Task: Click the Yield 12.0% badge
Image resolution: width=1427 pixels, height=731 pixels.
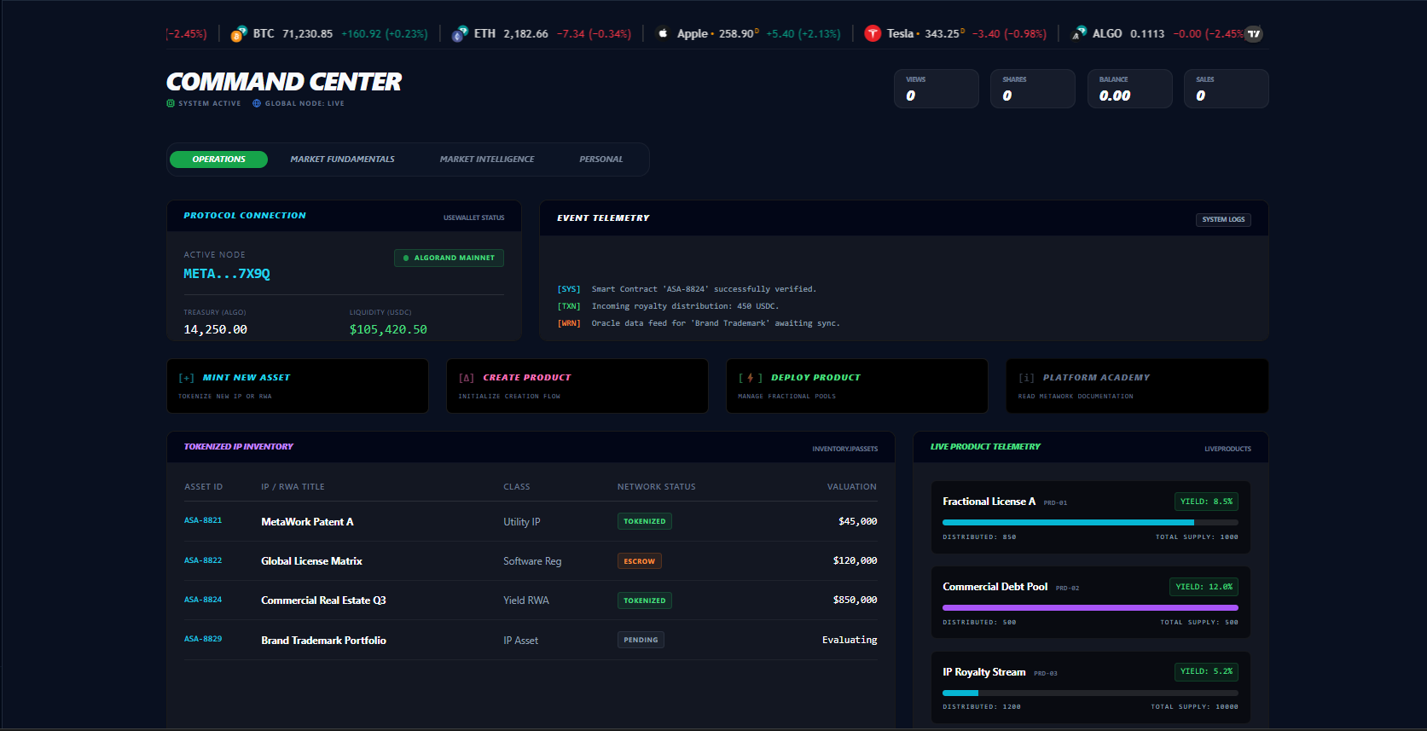Action: coord(1204,587)
